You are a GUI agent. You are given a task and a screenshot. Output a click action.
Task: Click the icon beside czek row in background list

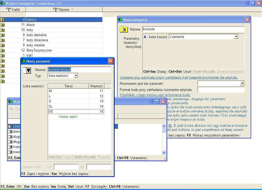click(x=10, y=126)
